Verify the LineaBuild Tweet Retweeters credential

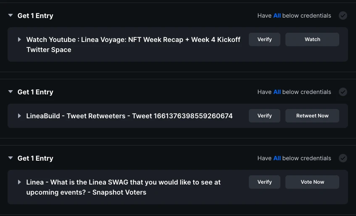click(x=264, y=116)
